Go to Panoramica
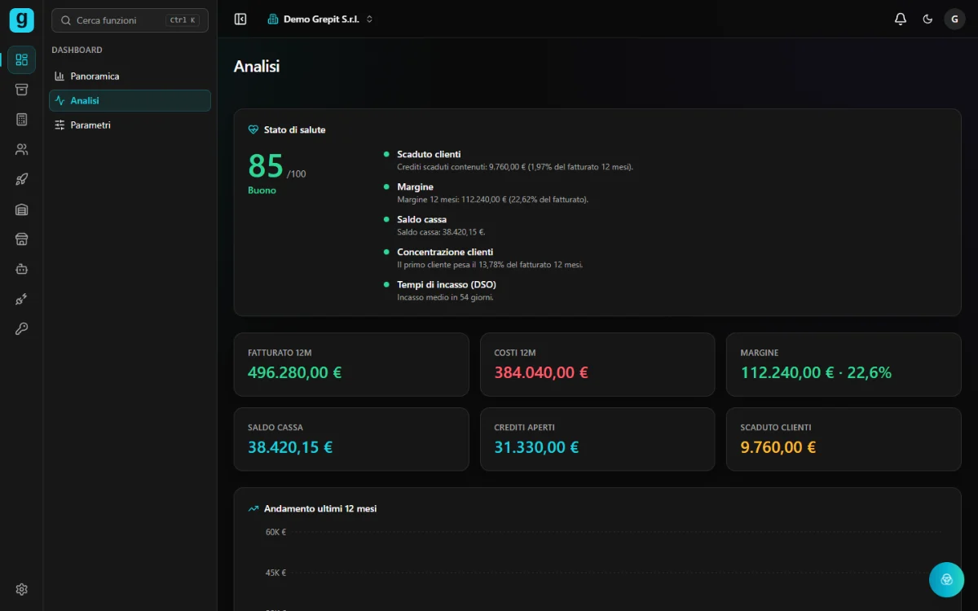The width and height of the screenshot is (978, 611). click(x=130, y=76)
